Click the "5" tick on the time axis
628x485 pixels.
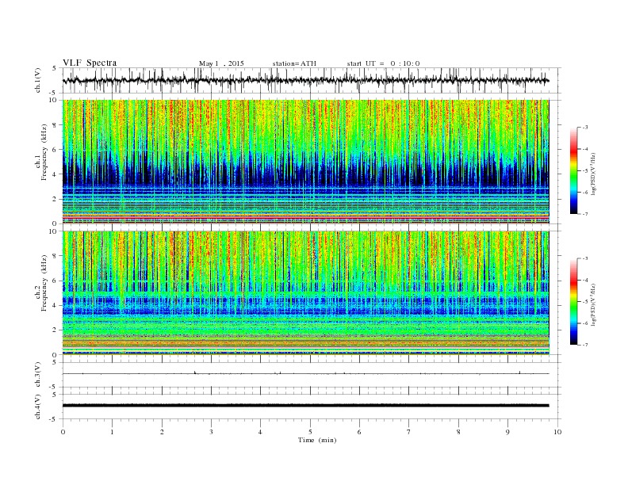(x=310, y=432)
